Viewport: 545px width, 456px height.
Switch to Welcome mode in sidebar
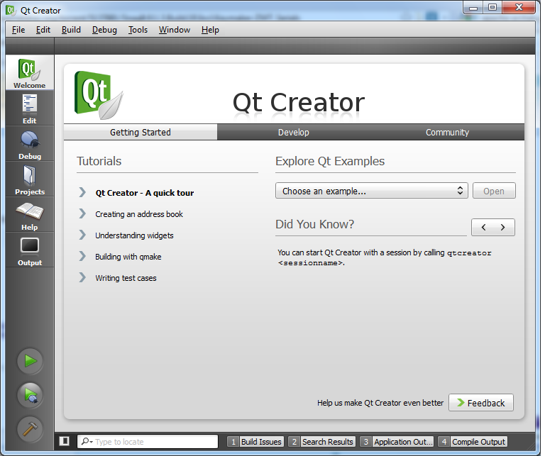coord(30,72)
